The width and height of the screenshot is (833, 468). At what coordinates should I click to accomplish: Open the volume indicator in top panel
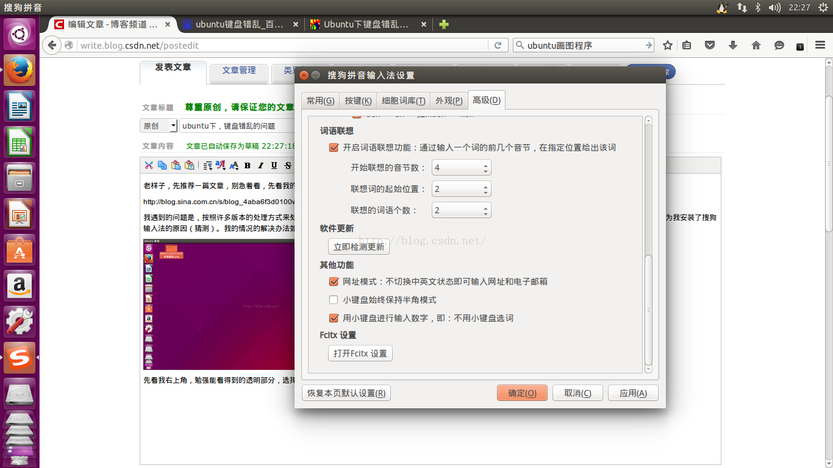(774, 7)
